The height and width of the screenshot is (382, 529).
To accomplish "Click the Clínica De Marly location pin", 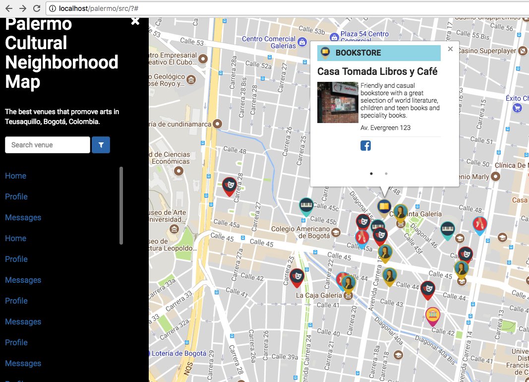I will coord(495,176).
